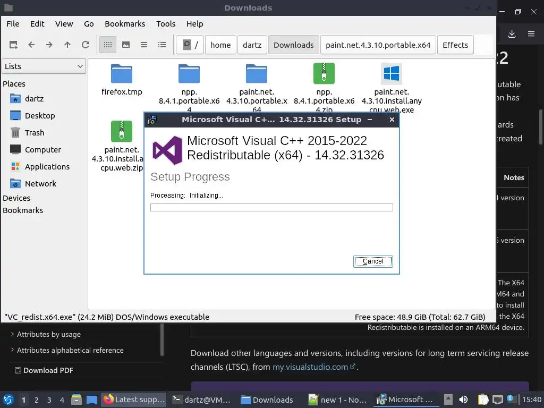This screenshot has width=544, height=408.
Task: Click the setup dialog title bar icon
Action: click(152, 120)
